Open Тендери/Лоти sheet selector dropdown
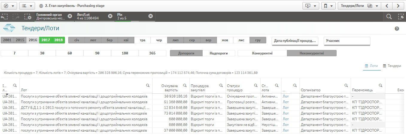The width and height of the screenshot is (406, 140). click(359, 6)
